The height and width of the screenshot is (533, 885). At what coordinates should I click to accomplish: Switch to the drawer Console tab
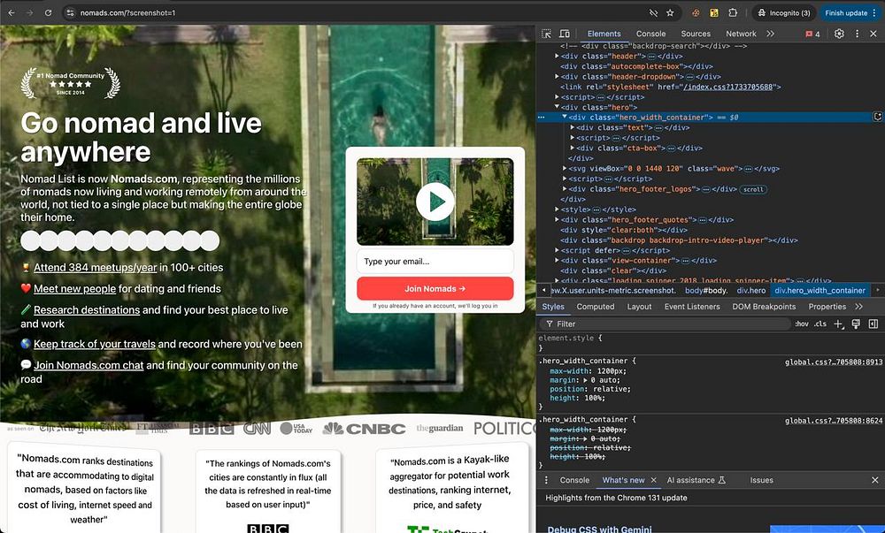574,480
